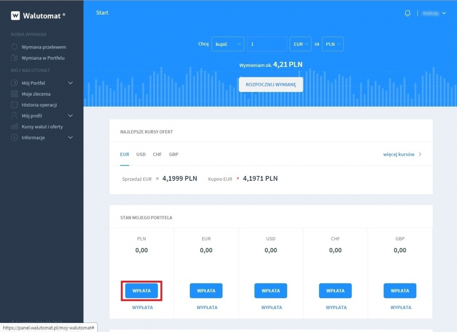
Task: Click the Walutomat logo icon
Action: (15, 16)
